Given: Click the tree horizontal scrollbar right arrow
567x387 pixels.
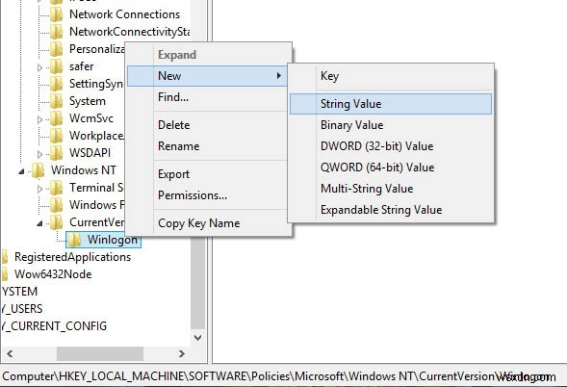Looking at the screenshot, I should tap(182, 353).
